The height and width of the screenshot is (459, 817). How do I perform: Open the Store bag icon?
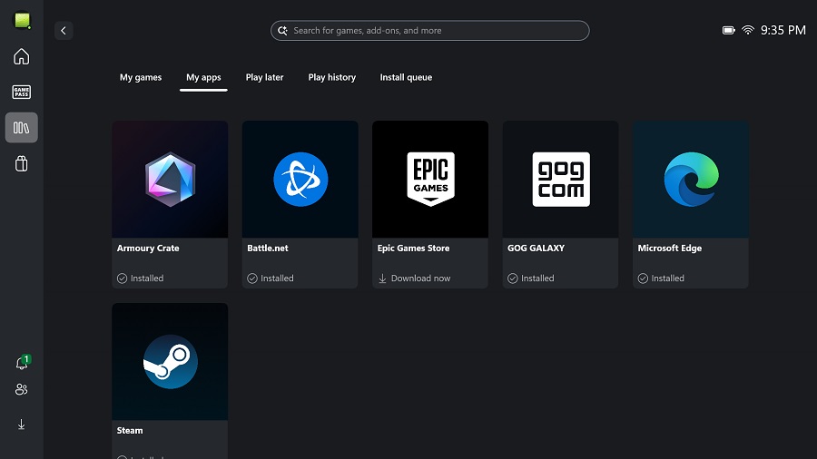21,164
